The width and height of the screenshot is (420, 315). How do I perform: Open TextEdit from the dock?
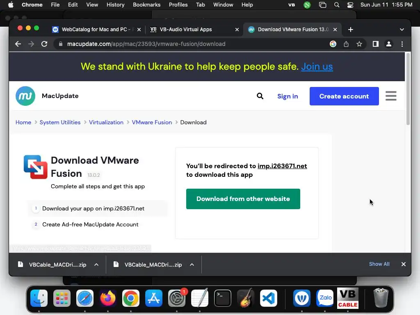pos(200,298)
